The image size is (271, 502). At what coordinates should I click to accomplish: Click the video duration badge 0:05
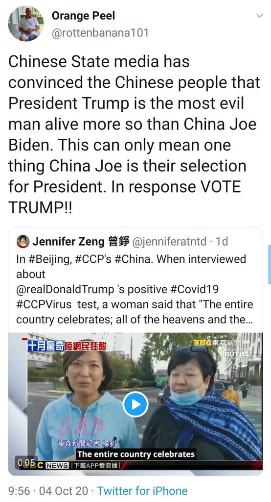pos(26,463)
